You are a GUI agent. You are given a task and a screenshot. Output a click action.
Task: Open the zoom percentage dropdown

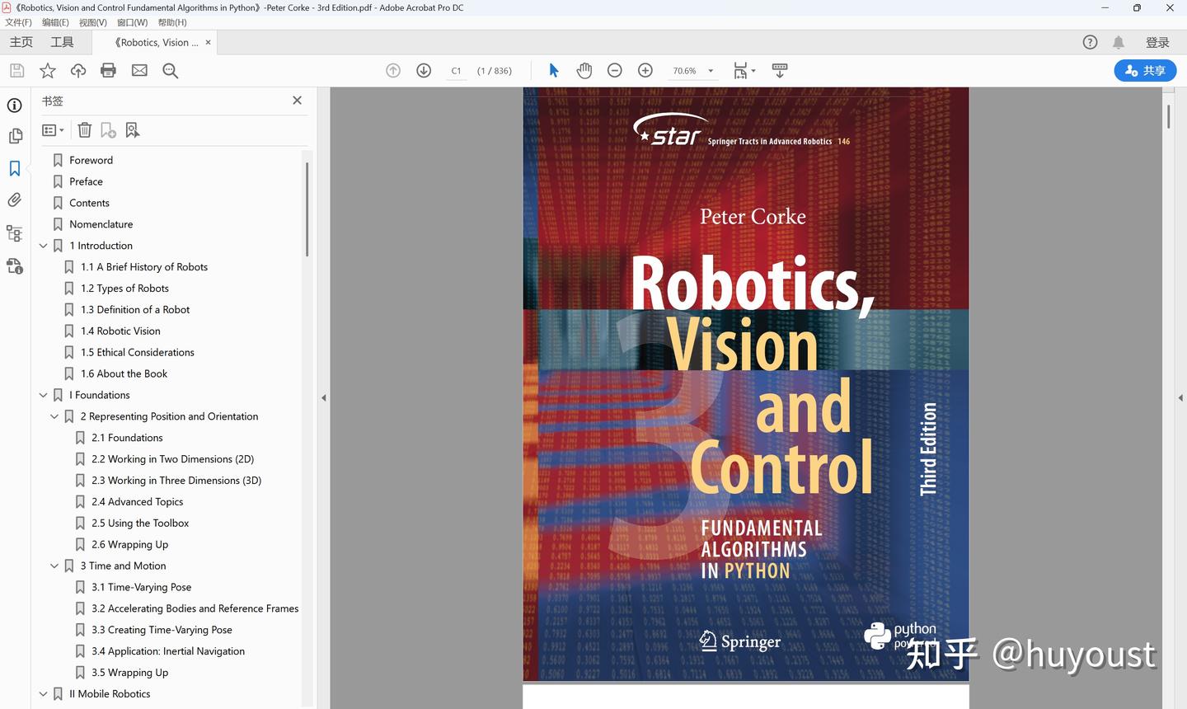(710, 71)
